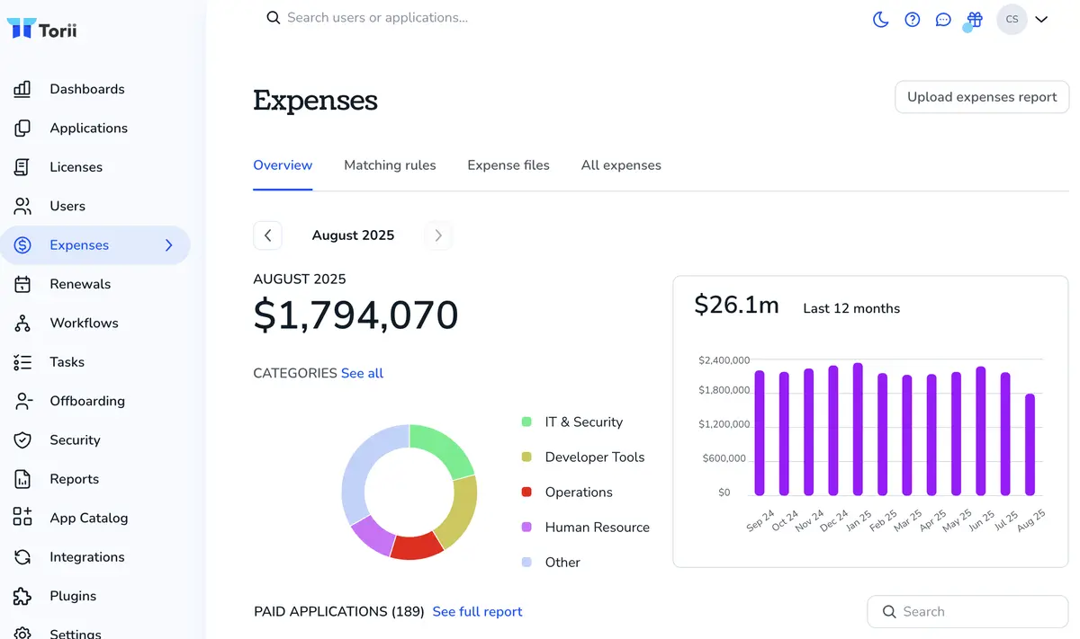This screenshot has height=639, width=1080.
Task: Open the Dashboards bar chart icon
Action: pos(22,89)
